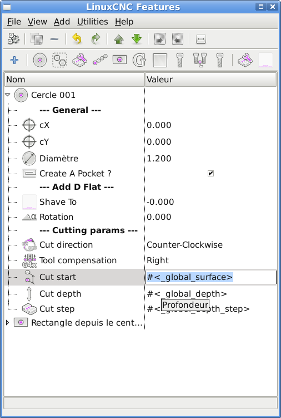This screenshot has height=418, width=281.
Task: Click the faint blank icon ending the feature toolbar
Action: tap(265, 60)
